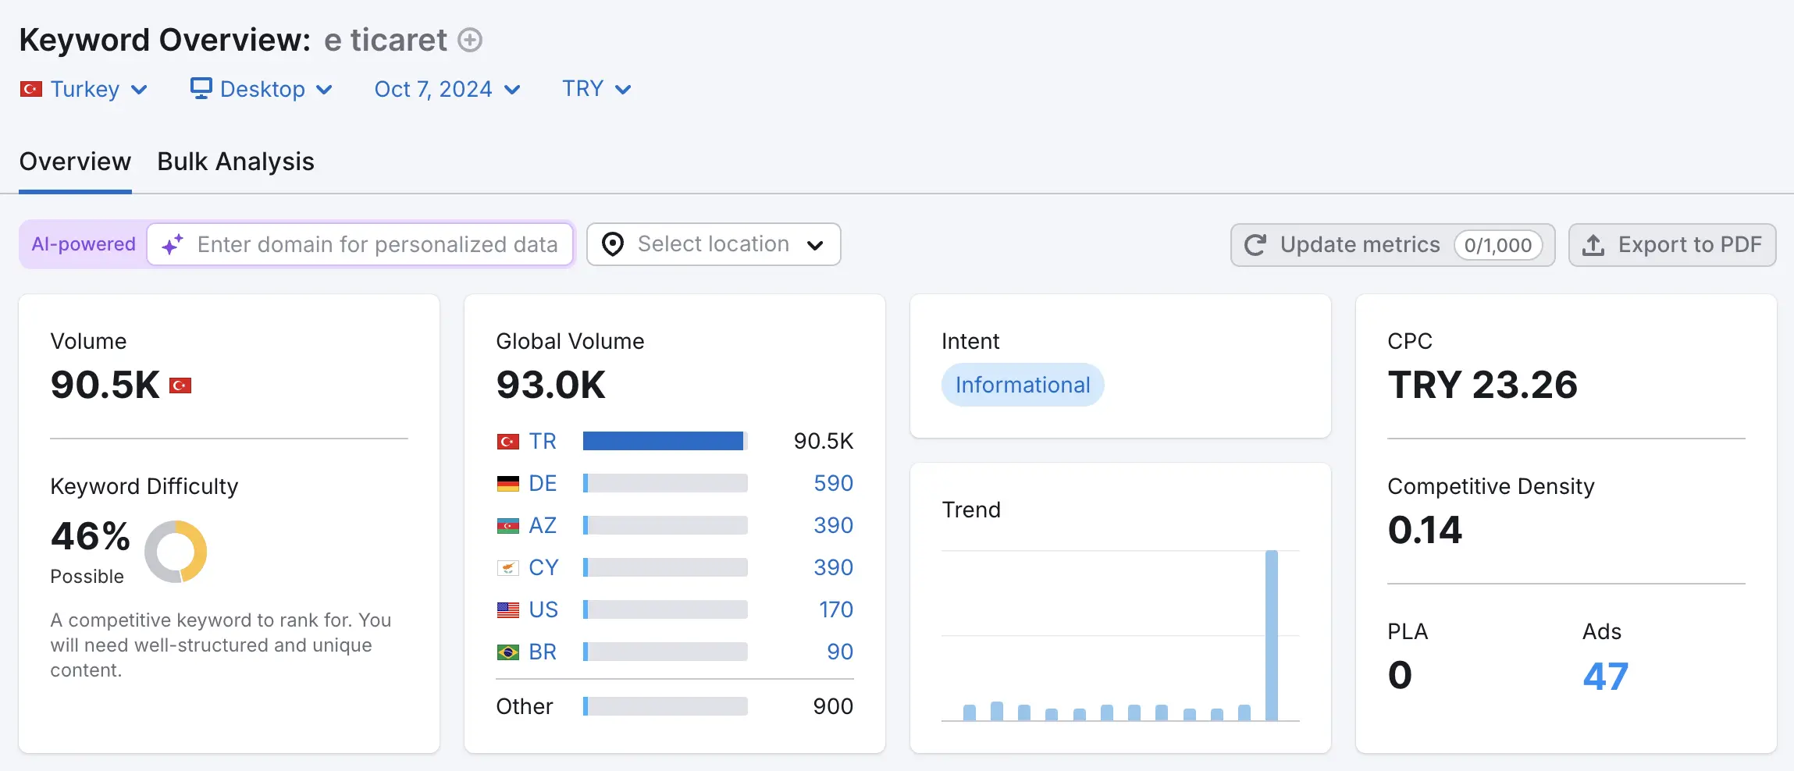Click the Turkey flag beside Volume 90.5K

180,385
